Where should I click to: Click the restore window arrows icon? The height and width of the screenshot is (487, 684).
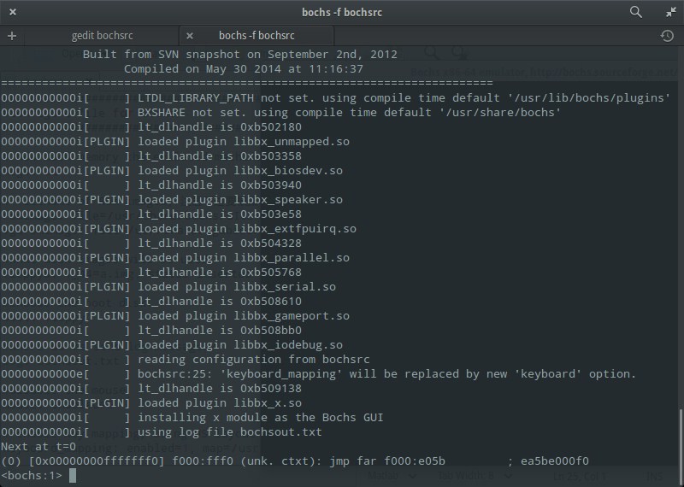coord(669,12)
